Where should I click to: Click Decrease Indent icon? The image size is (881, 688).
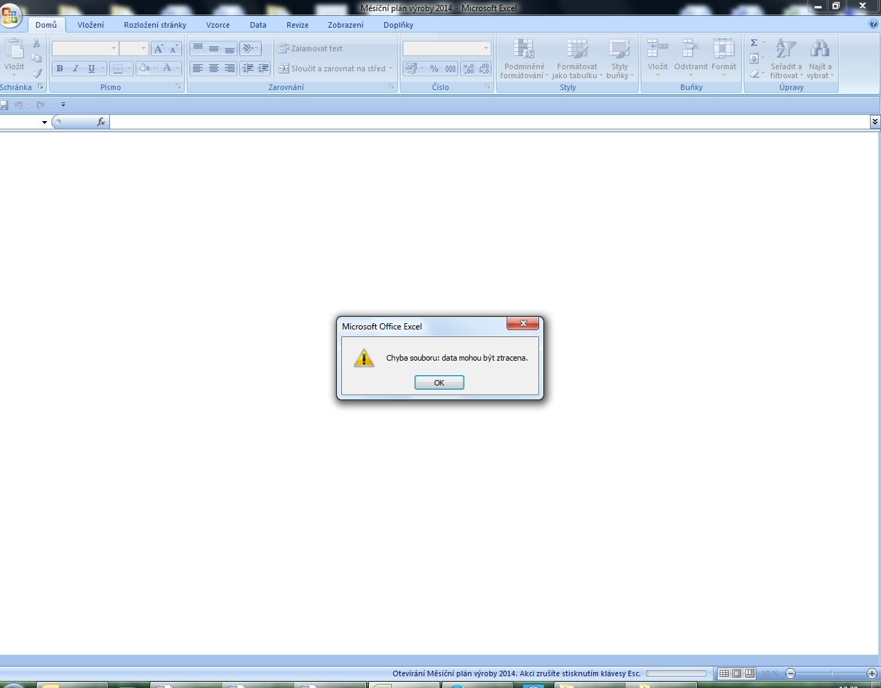(x=248, y=69)
